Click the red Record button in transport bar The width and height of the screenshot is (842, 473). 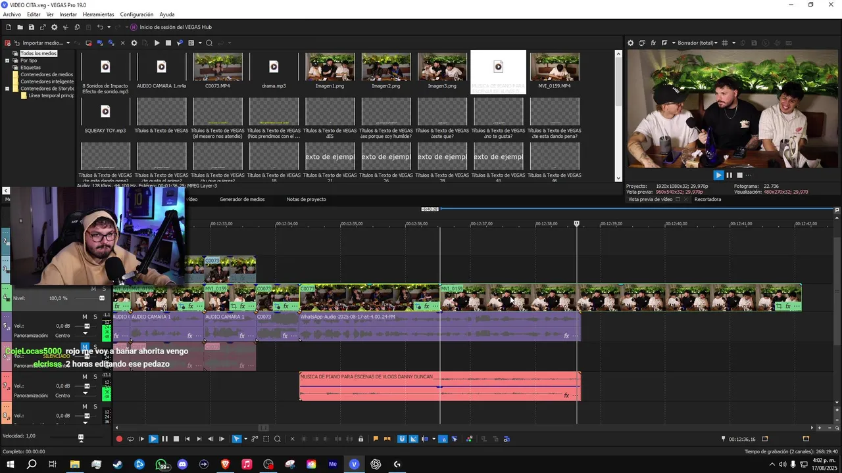click(x=119, y=439)
